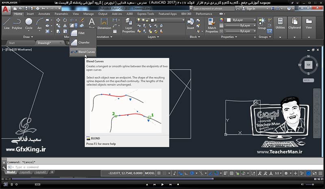The width and height of the screenshot is (325, 189).
Task: Toggle polar tracking in status bar
Action: 192,173
